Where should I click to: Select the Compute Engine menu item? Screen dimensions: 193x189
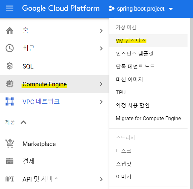click(x=55, y=84)
